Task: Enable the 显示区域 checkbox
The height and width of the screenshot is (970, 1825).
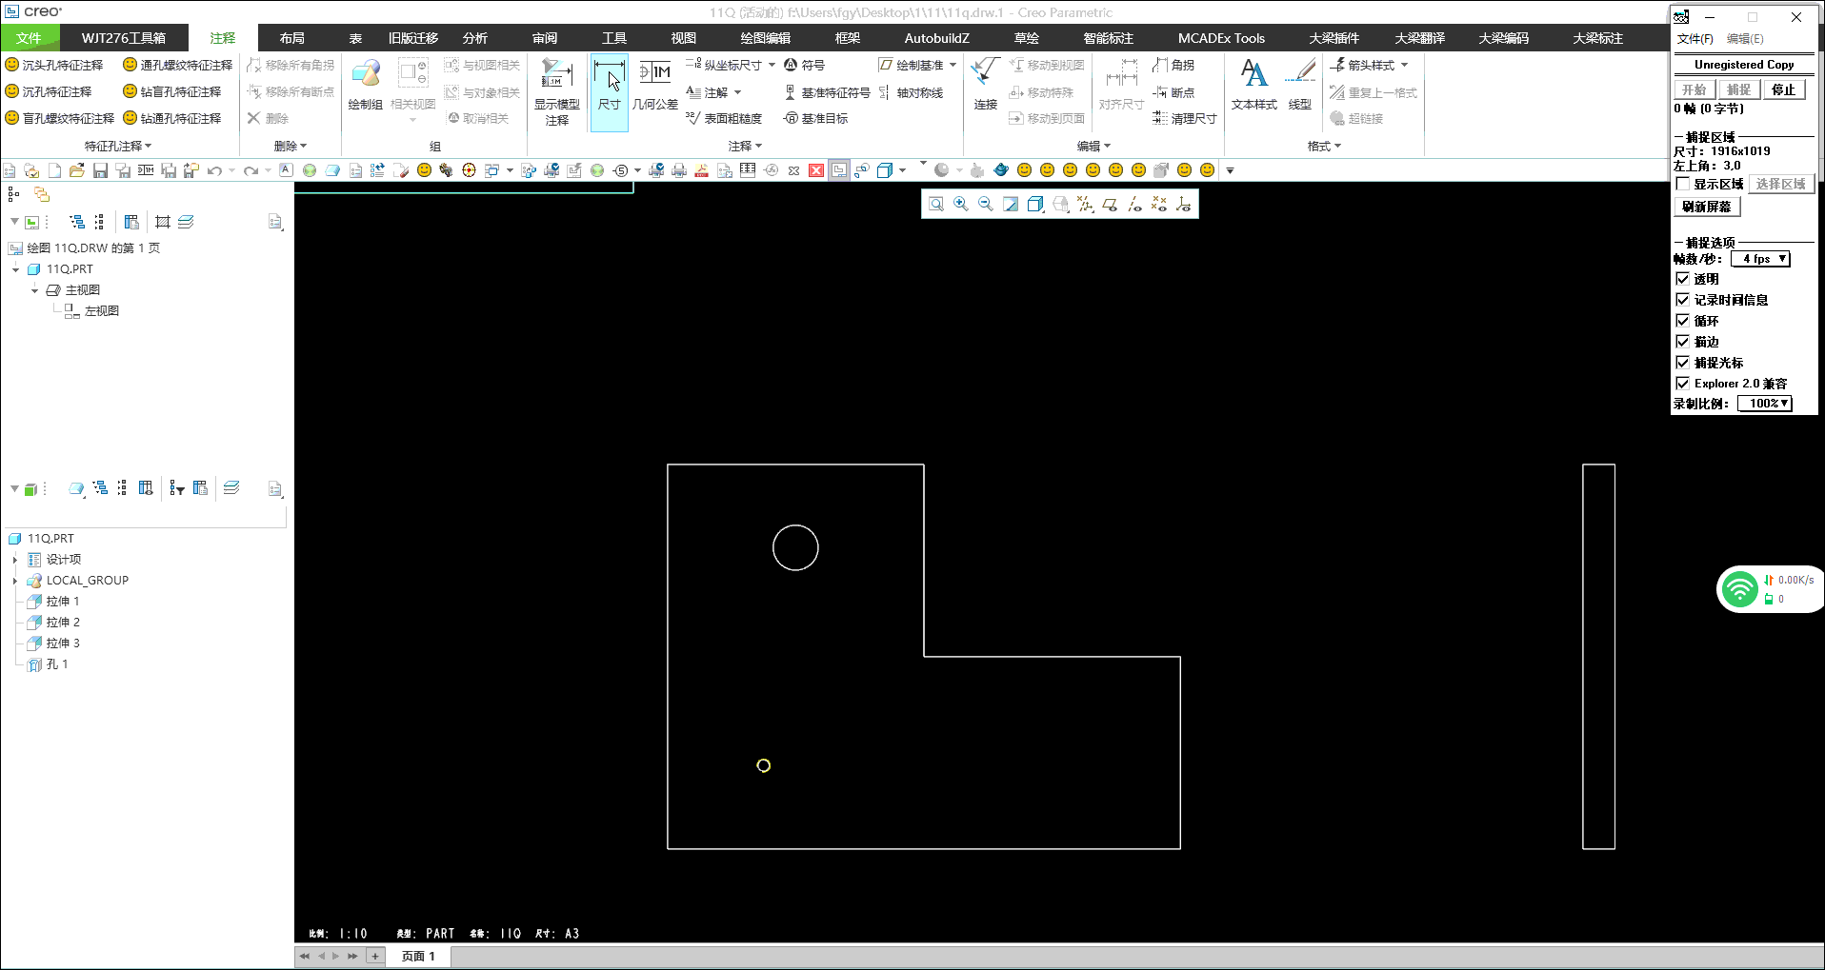Action: click(1683, 184)
